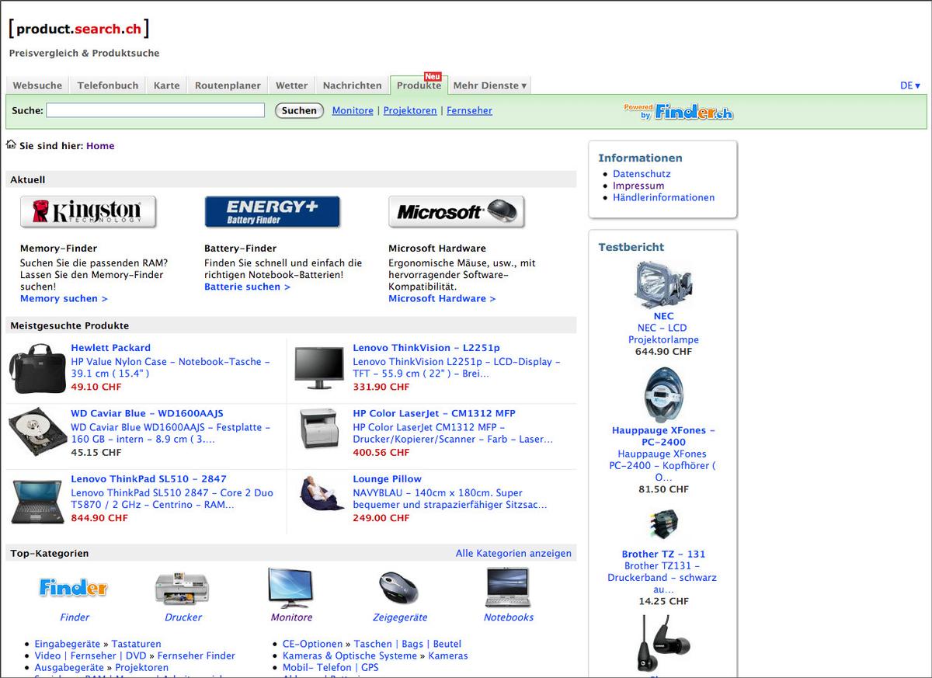The image size is (932, 678).
Task: Click 'Alle Kategorien anzeigen' link
Action: coord(513,553)
